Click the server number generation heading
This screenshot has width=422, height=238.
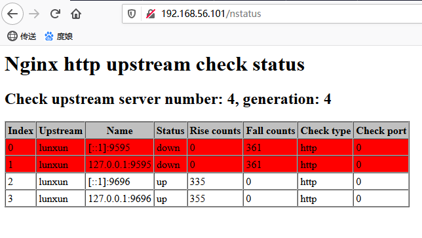168,99
